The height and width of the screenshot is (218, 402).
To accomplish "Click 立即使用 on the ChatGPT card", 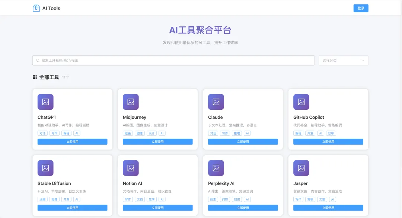I will click(x=72, y=142).
